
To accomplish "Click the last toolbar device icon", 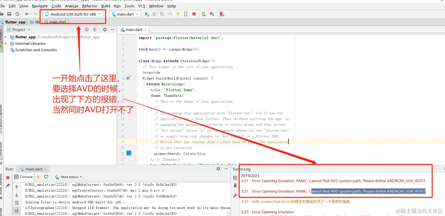I will [x=222, y=14].
